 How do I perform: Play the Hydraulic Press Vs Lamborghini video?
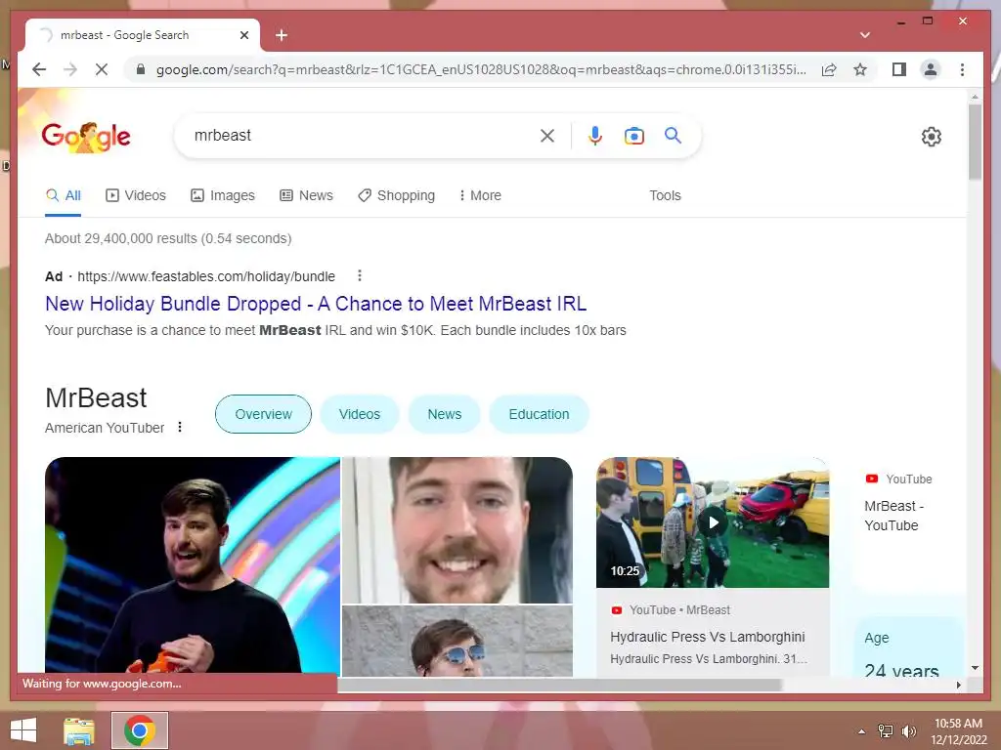click(713, 523)
